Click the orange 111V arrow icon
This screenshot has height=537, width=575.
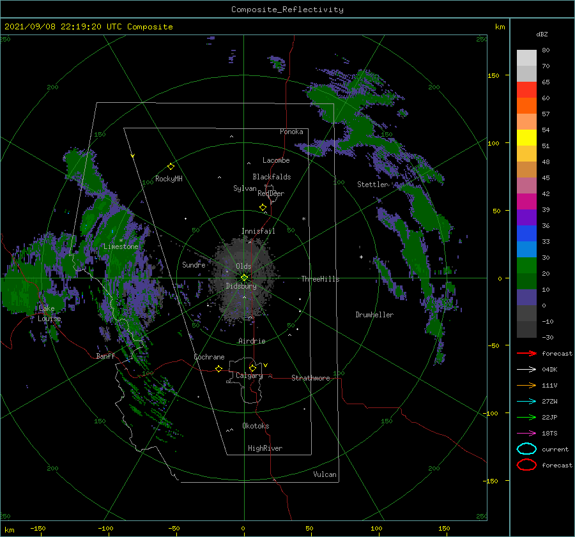pos(526,385)
